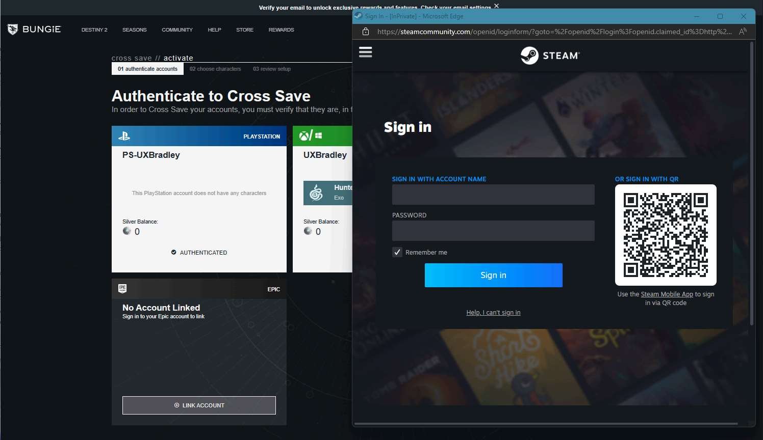This screenshot has height=440, width=763.
Task: Click the Authenticate to Cross Save heading
Action: 211,96
